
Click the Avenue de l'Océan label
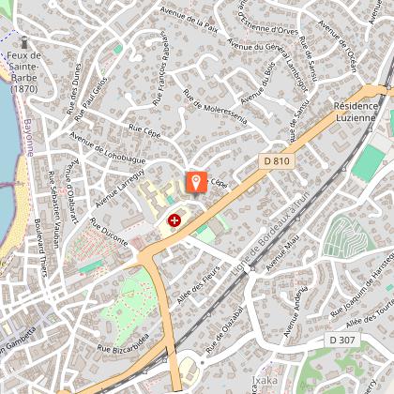point(338,46)
